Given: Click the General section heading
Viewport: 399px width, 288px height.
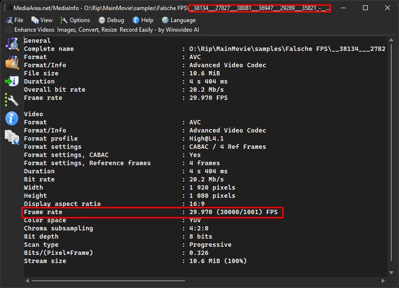Looking at the screenshot, I should pos(37,41).
